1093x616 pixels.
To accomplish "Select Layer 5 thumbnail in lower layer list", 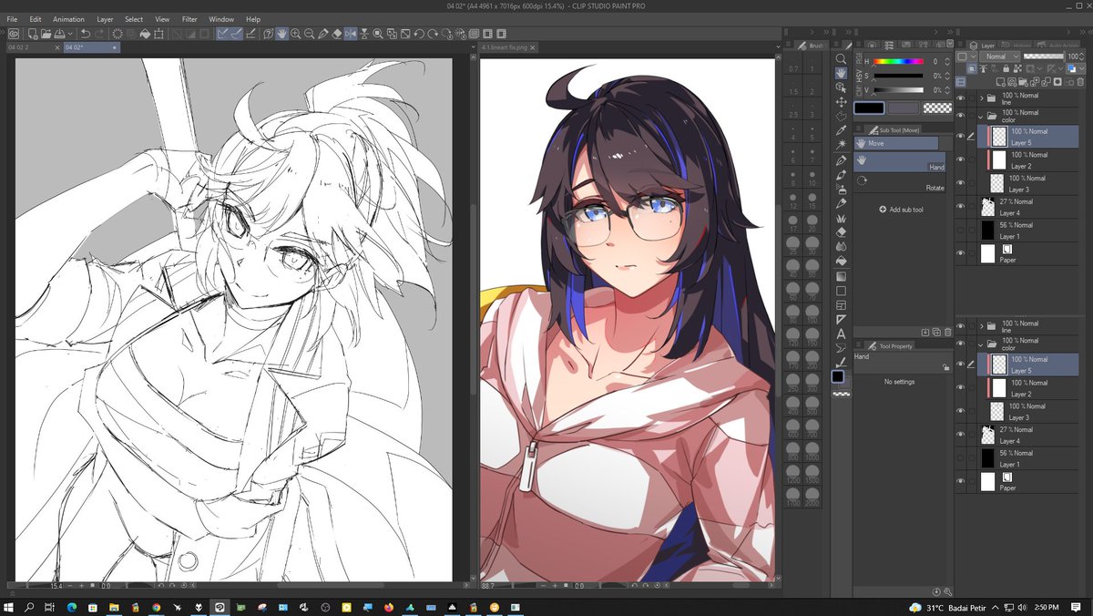I will point(999,364).
